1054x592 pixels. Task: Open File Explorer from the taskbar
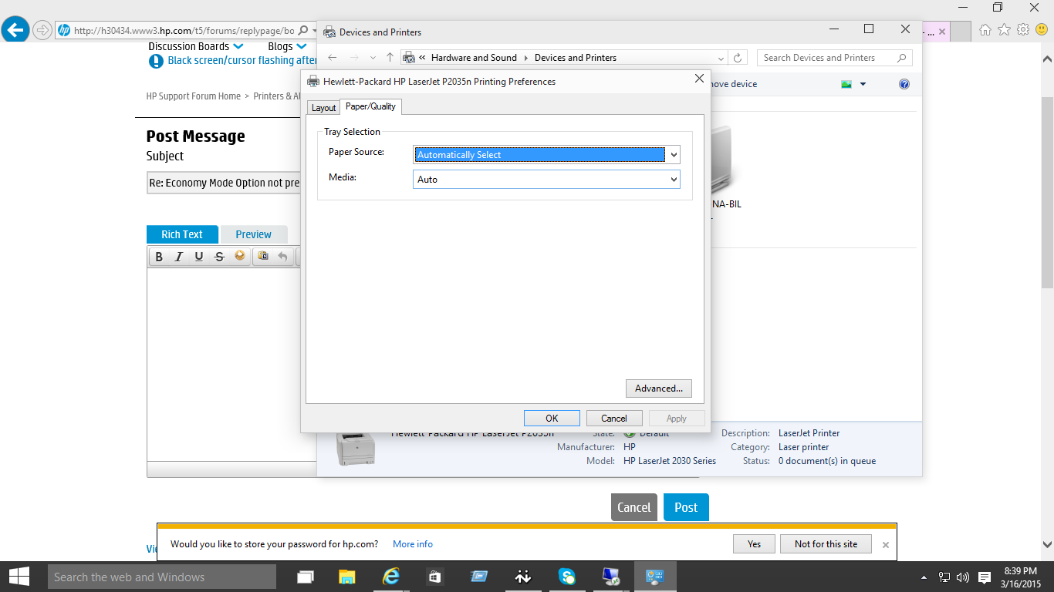(x=347, y=577)
